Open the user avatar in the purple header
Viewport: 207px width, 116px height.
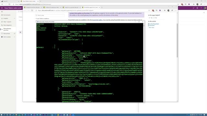click(205, 8)
